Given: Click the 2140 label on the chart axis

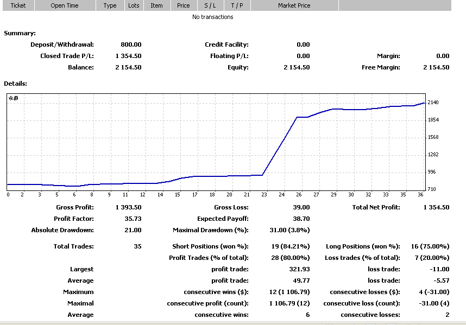Looking at the screenshot, I should 433,103.
